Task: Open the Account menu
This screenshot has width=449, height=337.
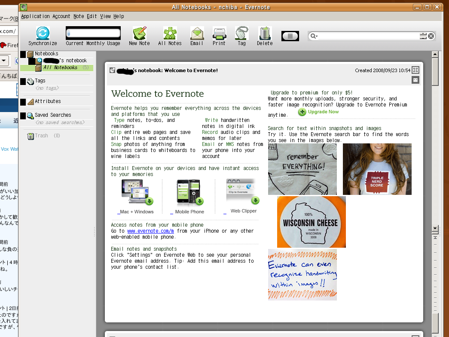Action: point(61,16)
